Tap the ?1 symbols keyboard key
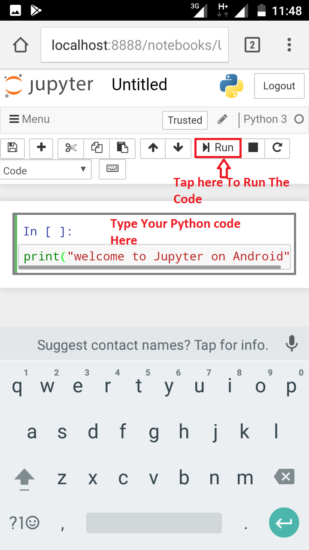This screenshot has width=309, height=550. (24, 522)
